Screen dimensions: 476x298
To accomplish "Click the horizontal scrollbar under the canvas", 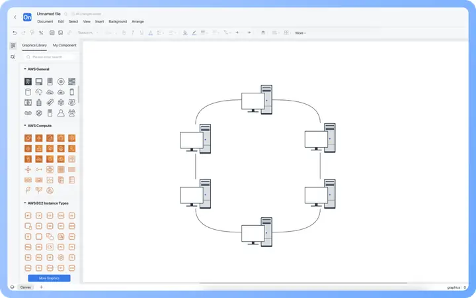I will click(x=303, y=283).
